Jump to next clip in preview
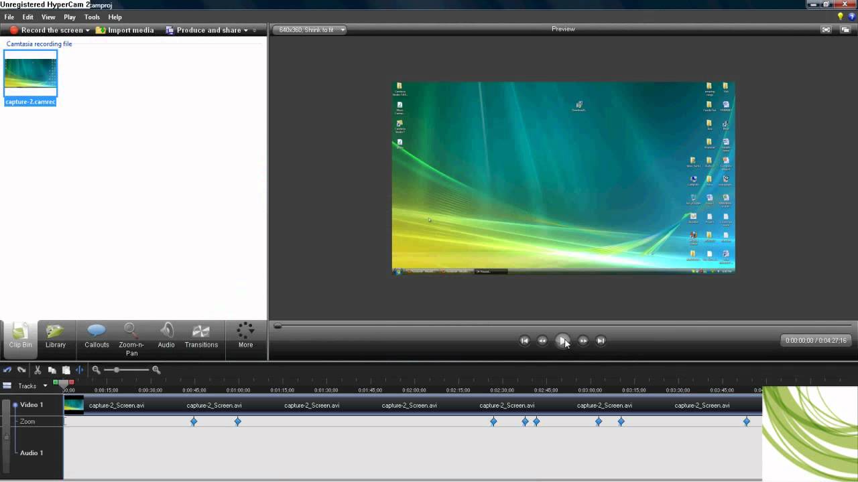This screenshot has height=482, width=858. tap(601, 340)
